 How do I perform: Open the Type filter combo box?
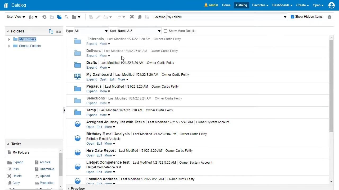91,31
